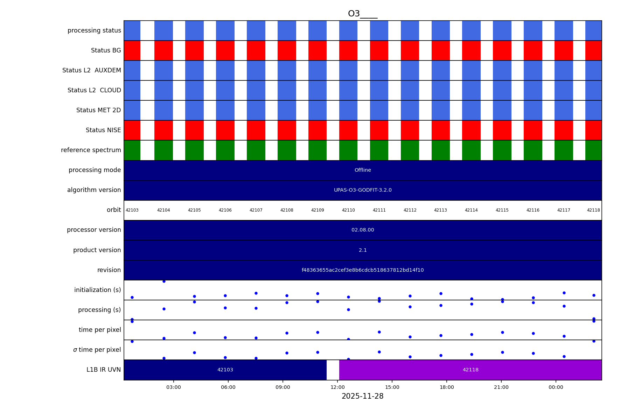Click the Offline processing mode bar
This screenshot has width=620, height=413.
point(362,170)
